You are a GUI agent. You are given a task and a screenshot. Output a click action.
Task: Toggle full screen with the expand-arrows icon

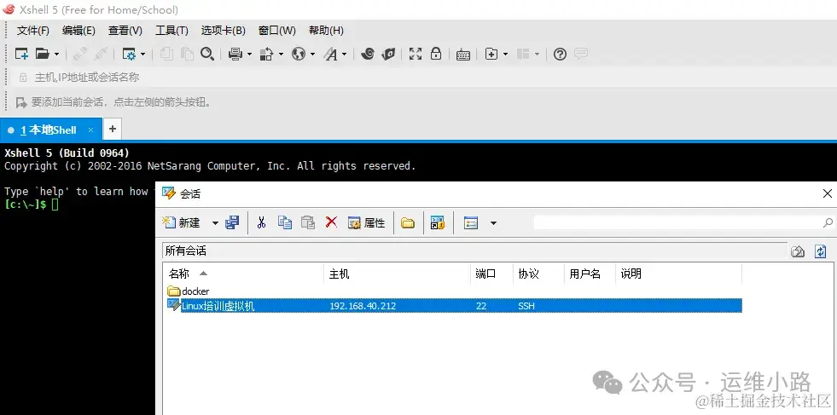click(x=416, y=54)
